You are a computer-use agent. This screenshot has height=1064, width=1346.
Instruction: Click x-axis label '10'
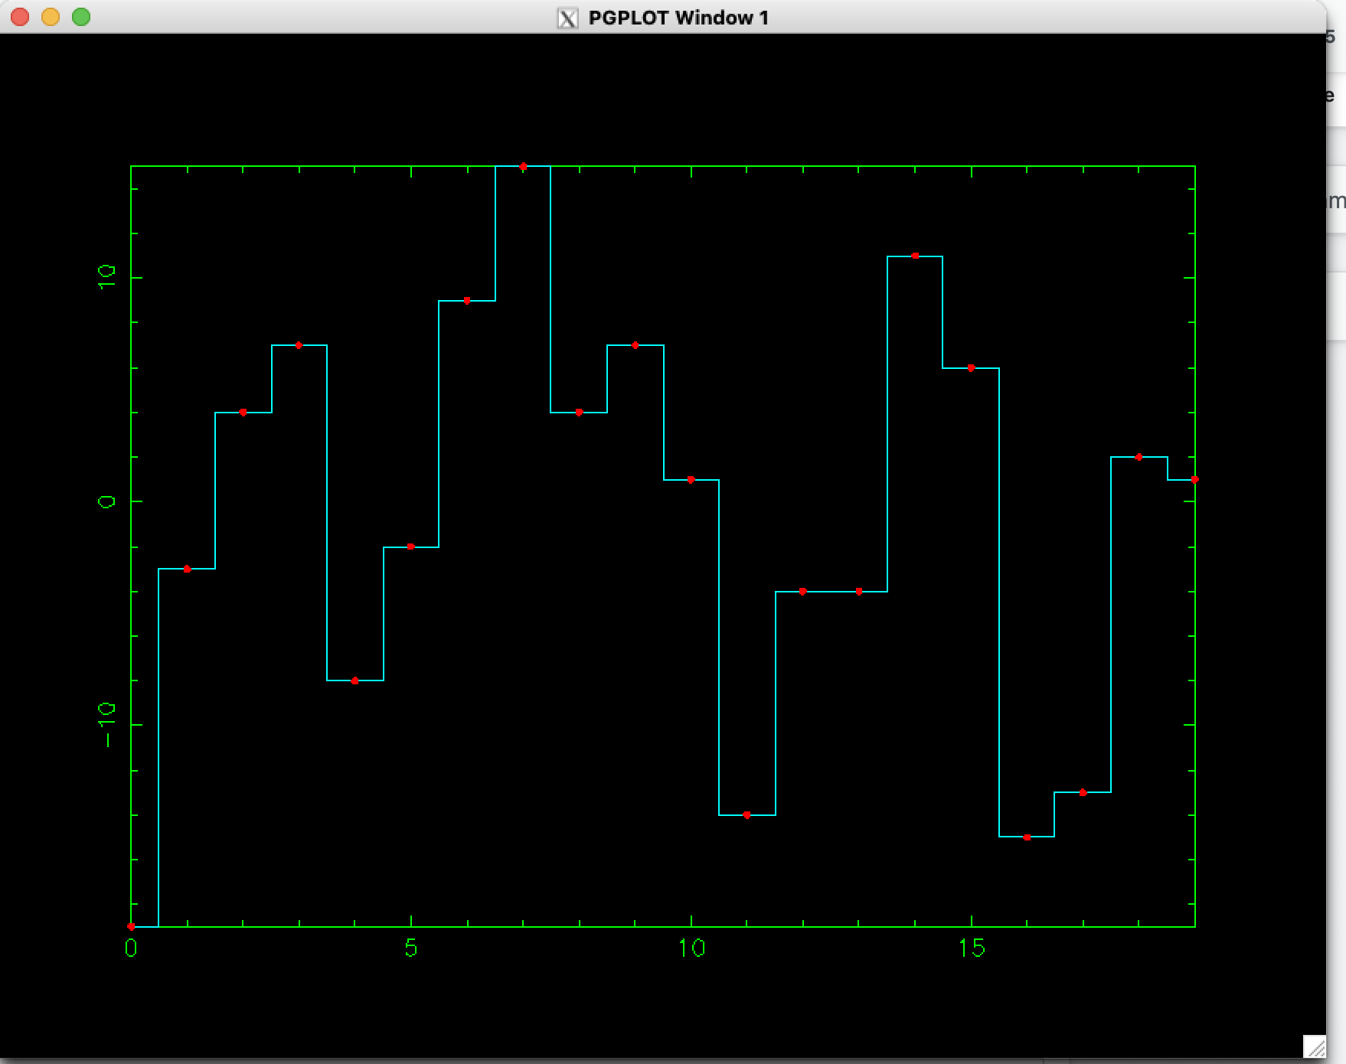click(691, 948)
